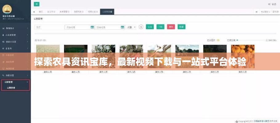Open the apple on tree thumbnail

tap(132, 57)
